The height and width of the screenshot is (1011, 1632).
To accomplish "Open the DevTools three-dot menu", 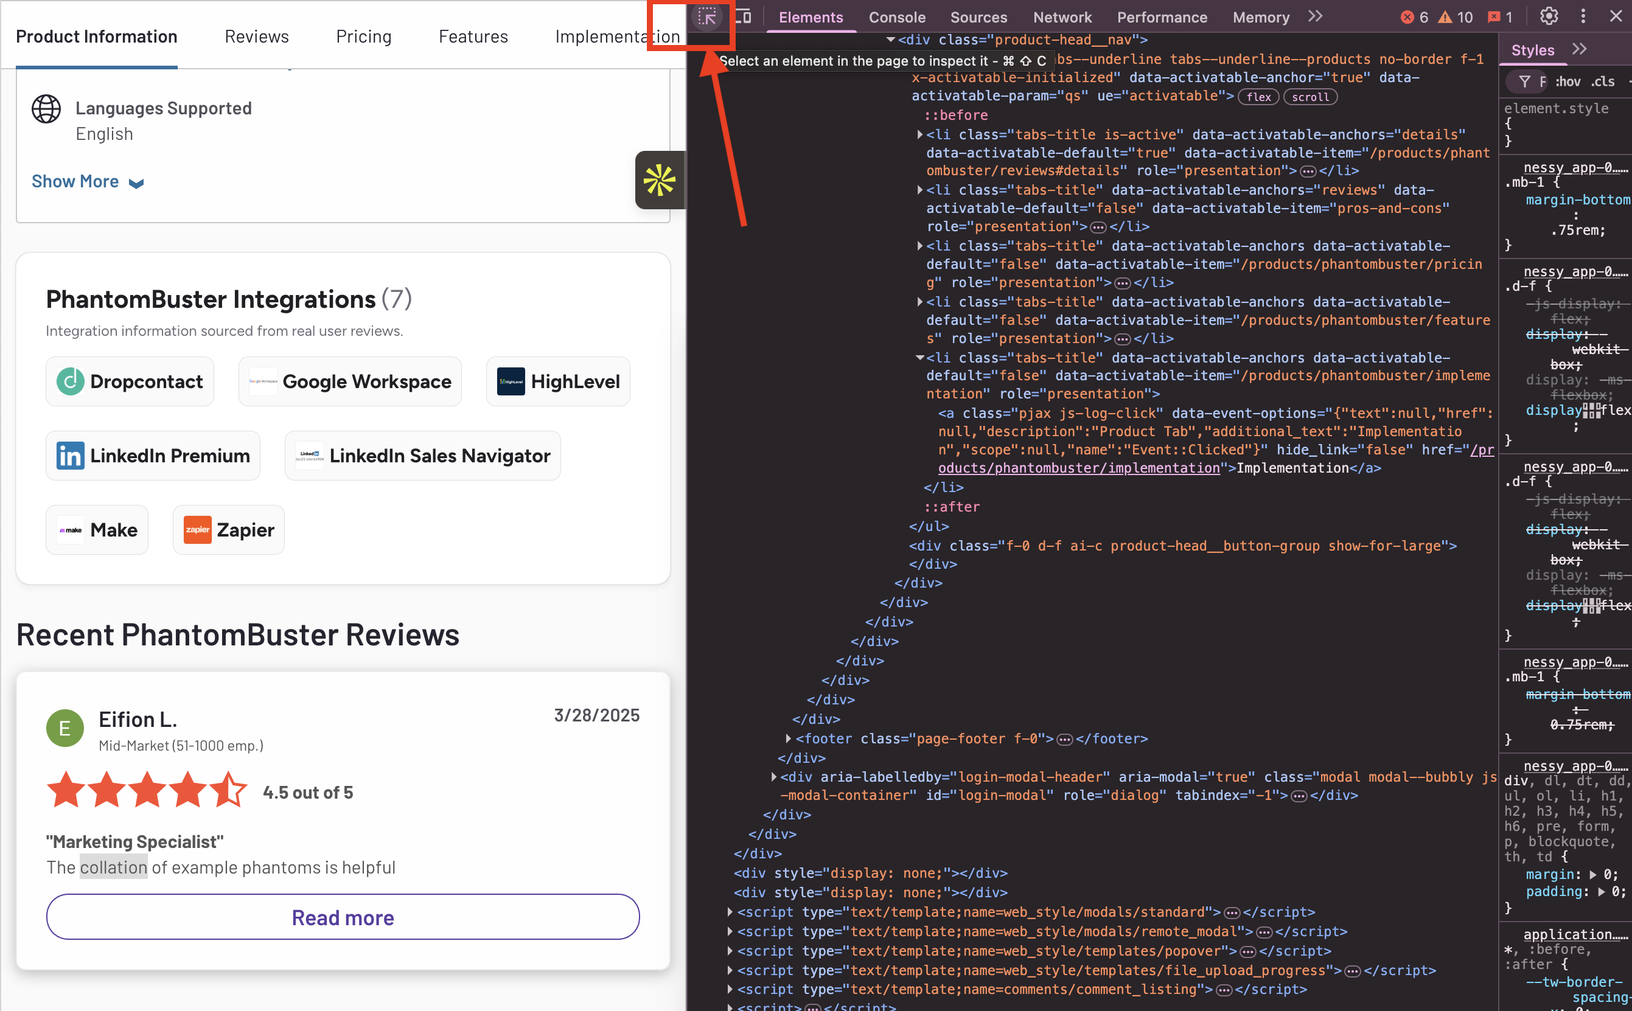I will (1583, 16).
